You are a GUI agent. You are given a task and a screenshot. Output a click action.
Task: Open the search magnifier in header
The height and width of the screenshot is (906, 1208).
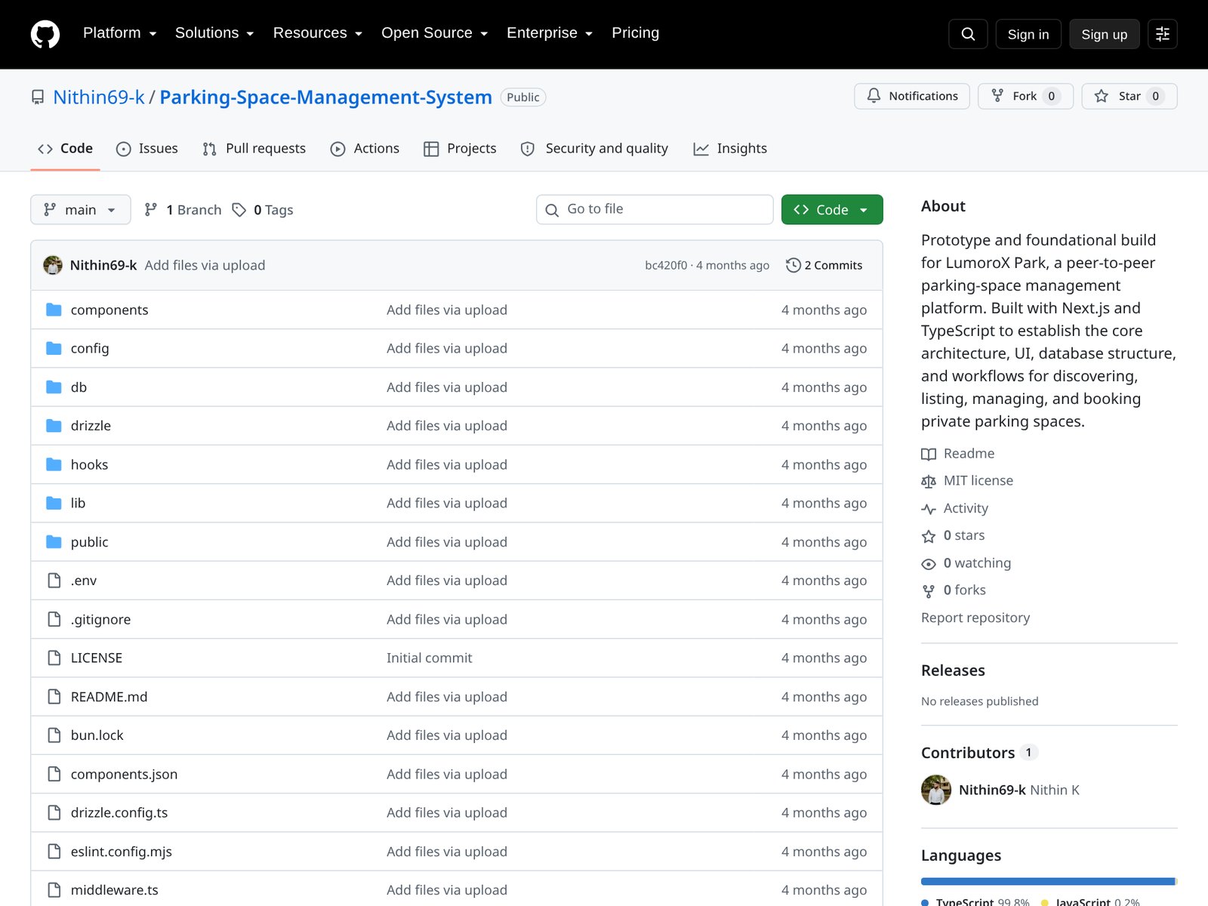968,34
